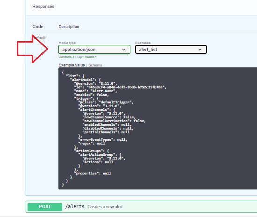Click the "alertModel" key in the JSON example

[x=84, y=80]
